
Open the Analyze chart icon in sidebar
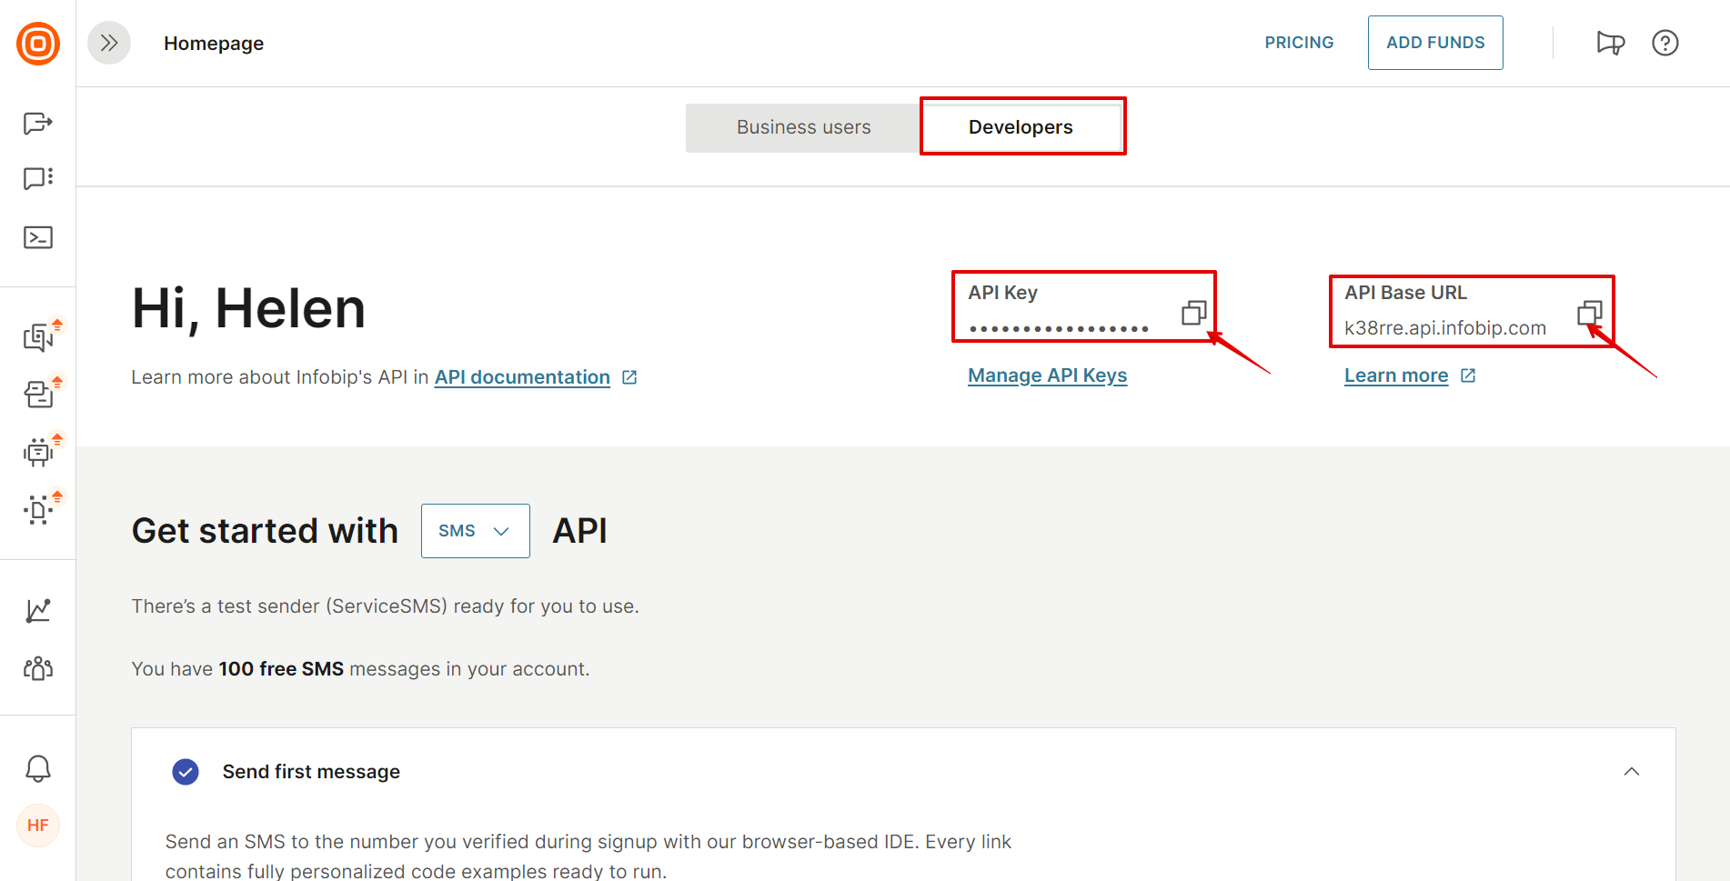(x=38, y=610)
